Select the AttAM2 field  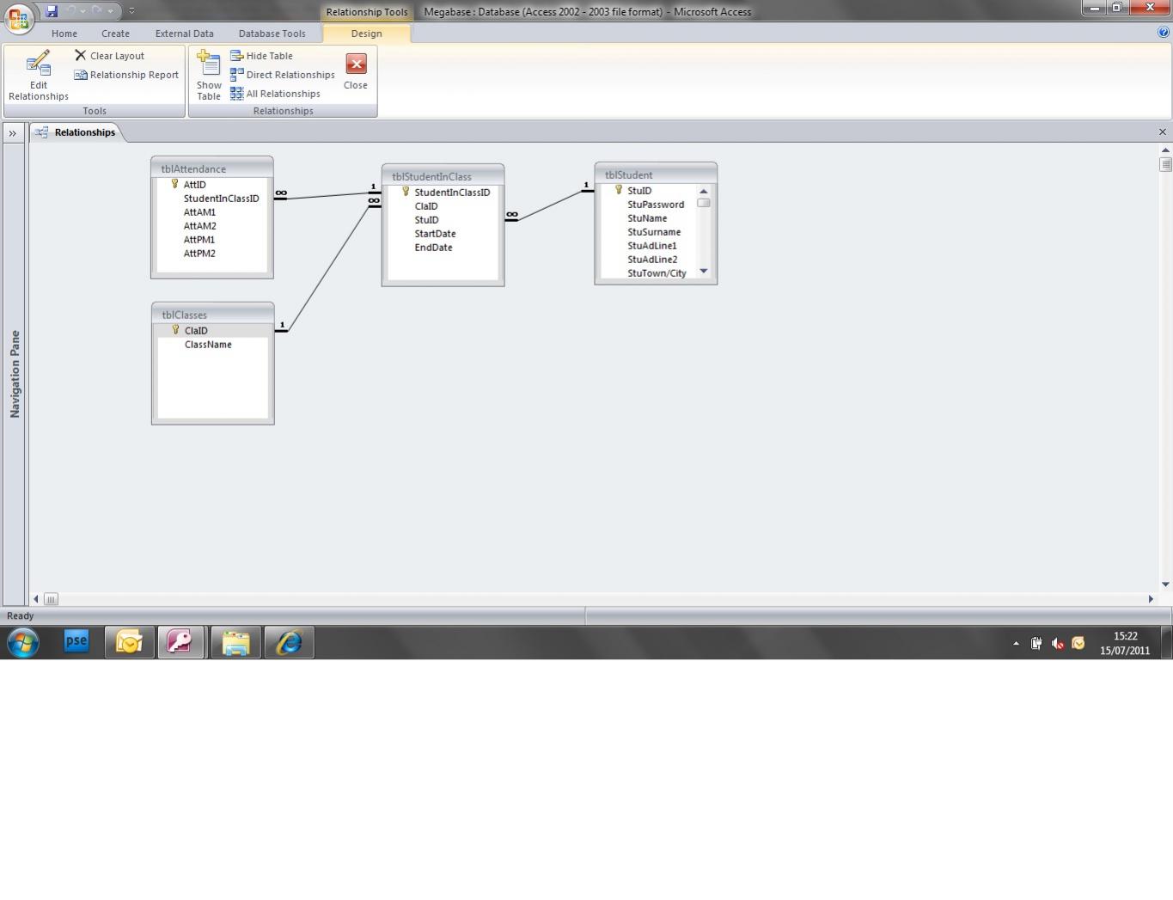pos(199,226)
